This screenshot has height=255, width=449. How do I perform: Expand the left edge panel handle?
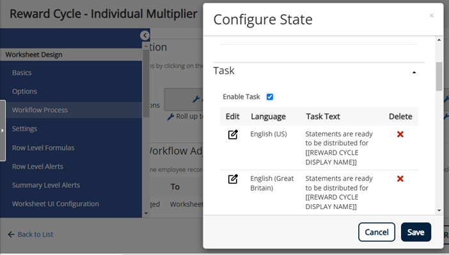pos(3,129)
